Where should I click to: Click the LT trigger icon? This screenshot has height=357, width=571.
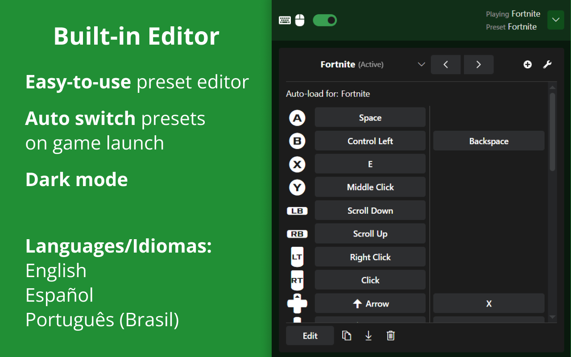point(297,257)
